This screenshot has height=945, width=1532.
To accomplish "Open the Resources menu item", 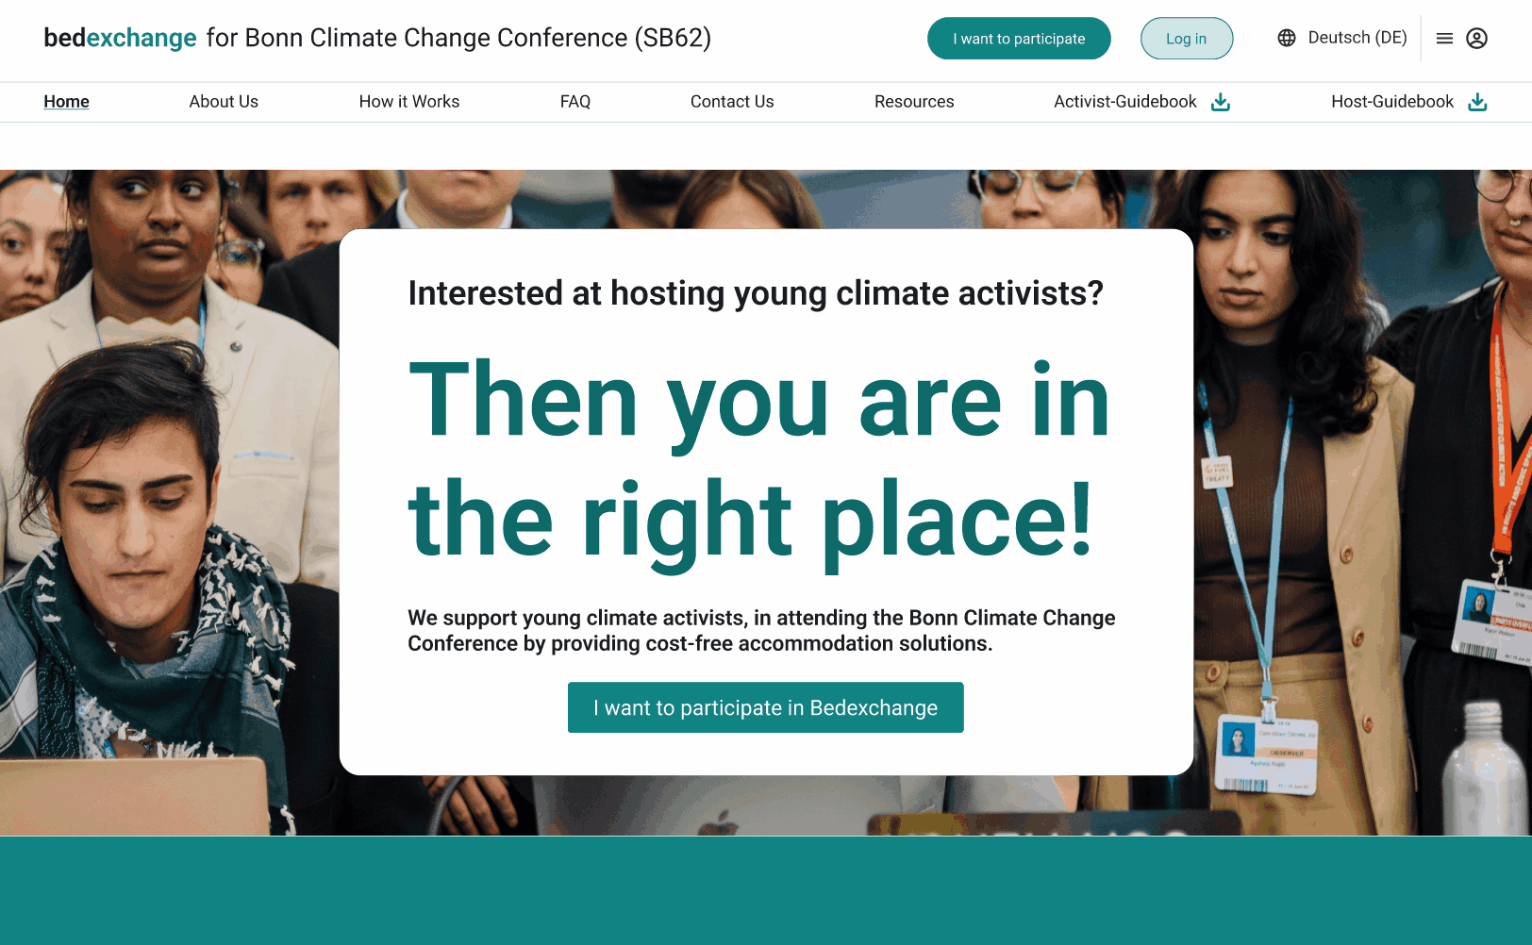I will (914, 102).
